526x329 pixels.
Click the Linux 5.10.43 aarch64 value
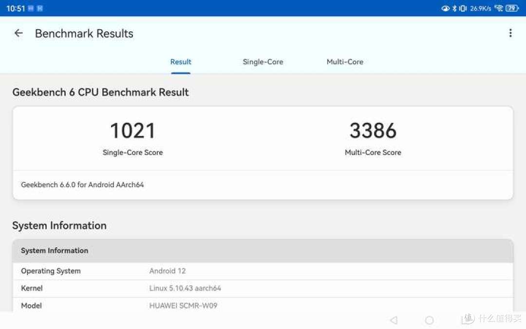coord(185,289)
